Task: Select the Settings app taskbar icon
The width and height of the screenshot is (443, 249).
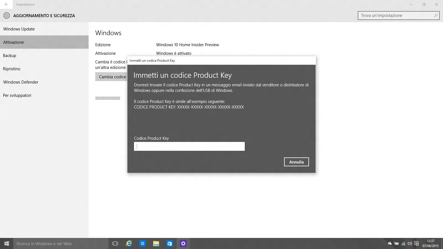Action: pyautogui.click(x=183, y=243)
